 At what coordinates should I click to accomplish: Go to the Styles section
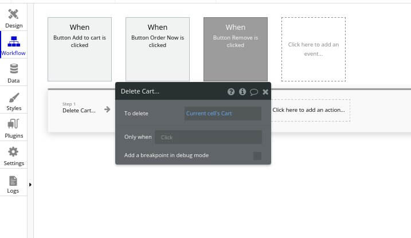click(14, 100)
